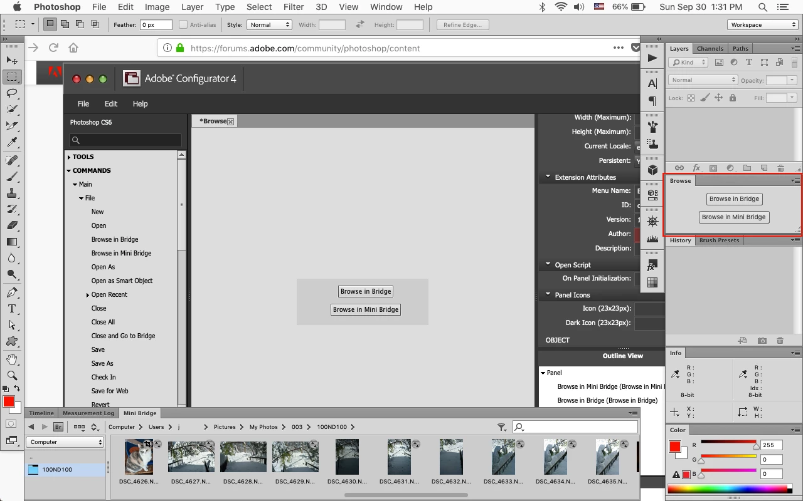Click the delete layer trash icon
Image resolution: width=803 pixels, height=501 pixels.
point(780,168)
